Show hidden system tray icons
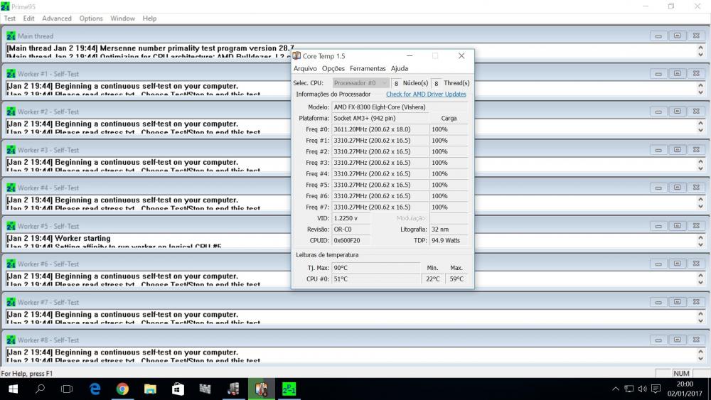The image size is (711, 400). [616, 389]
